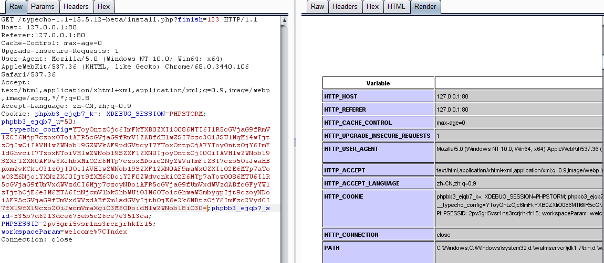
Task: Click the HTTP_HOST variable cell
Action: (378, 96)
